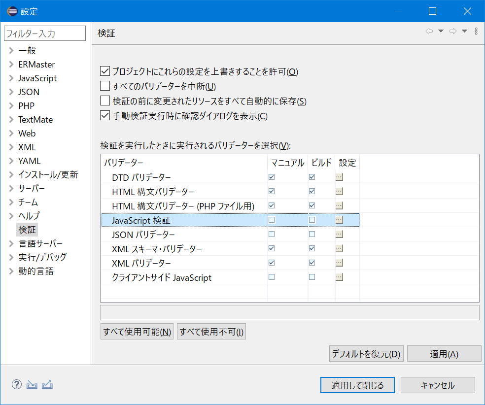Image resolution: width=485 pixels, height=405 pixels.
Task: Click the import preferences icon
Action: coord(32,384)
